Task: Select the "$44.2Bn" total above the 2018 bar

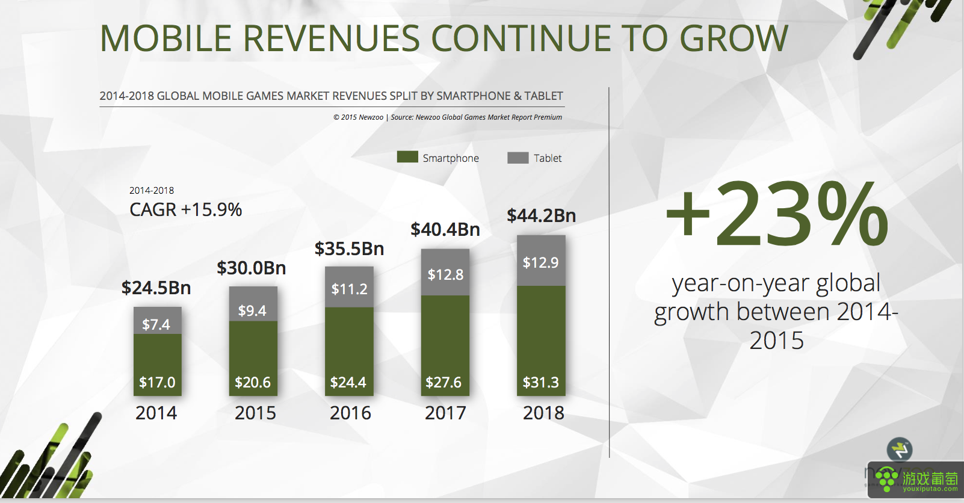Action: coord(542,215)
